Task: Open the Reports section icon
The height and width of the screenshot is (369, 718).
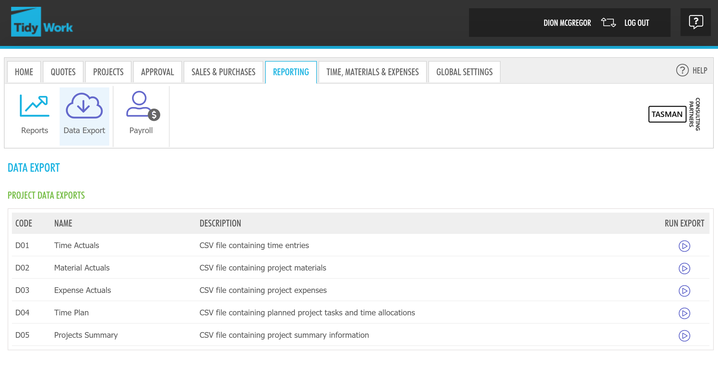Action: [35, 106]
